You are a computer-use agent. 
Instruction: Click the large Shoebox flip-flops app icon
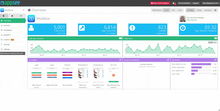pos(31,19)
